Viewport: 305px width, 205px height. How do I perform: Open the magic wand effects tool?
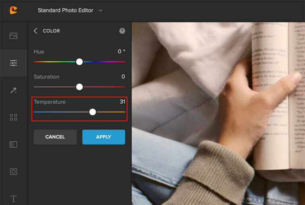coord(14,90)
